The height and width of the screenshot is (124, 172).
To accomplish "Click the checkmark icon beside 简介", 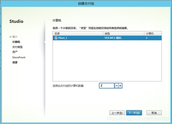I will click(10, 37).
